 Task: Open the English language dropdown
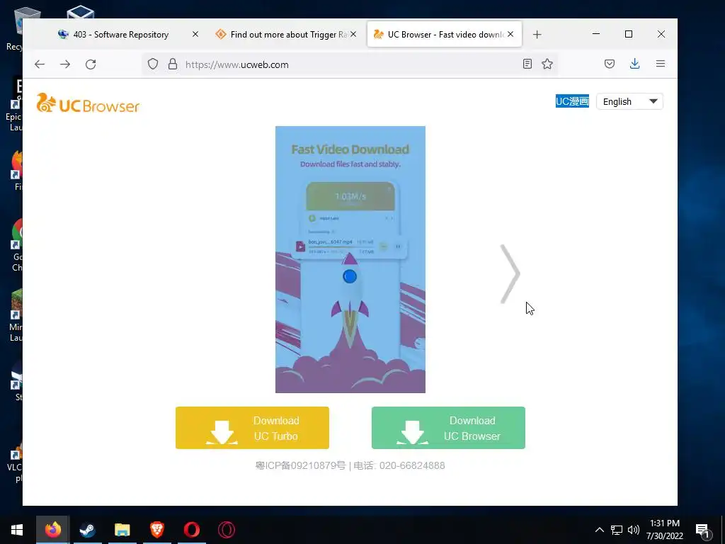tap(629, 102)
